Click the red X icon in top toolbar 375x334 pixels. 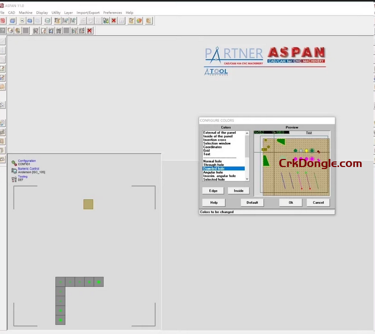point(114,21)
